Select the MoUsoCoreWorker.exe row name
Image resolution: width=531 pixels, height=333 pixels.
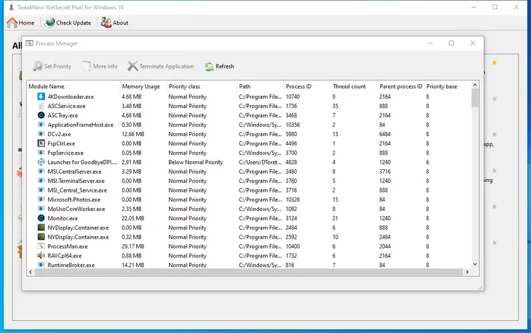click(x=76, y=209)
